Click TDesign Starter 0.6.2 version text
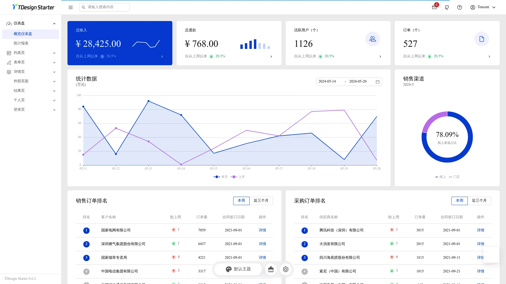The image size is (506, 284). point(20,279)
